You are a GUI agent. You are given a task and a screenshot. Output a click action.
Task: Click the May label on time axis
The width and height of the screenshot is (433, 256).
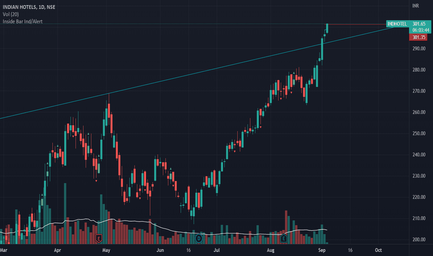[x=106, y=250]
